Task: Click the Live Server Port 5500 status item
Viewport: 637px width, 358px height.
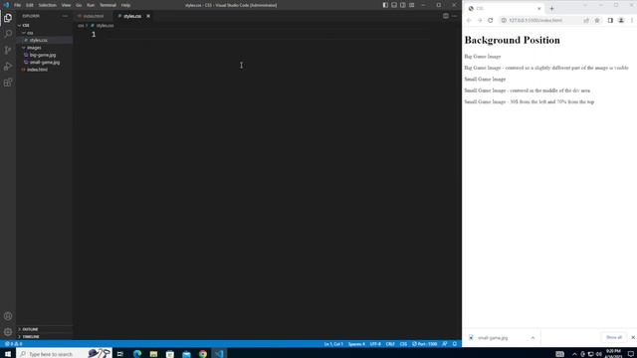Action: tap(425, 344)
